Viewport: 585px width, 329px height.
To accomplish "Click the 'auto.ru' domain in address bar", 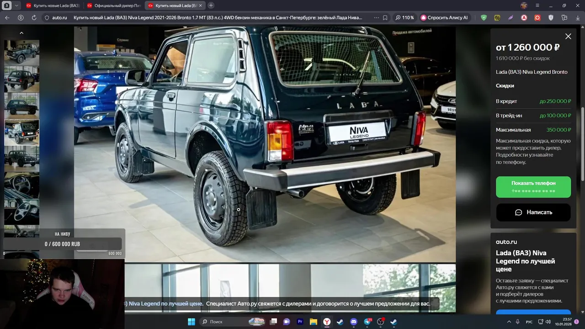I will pos(59,18).
